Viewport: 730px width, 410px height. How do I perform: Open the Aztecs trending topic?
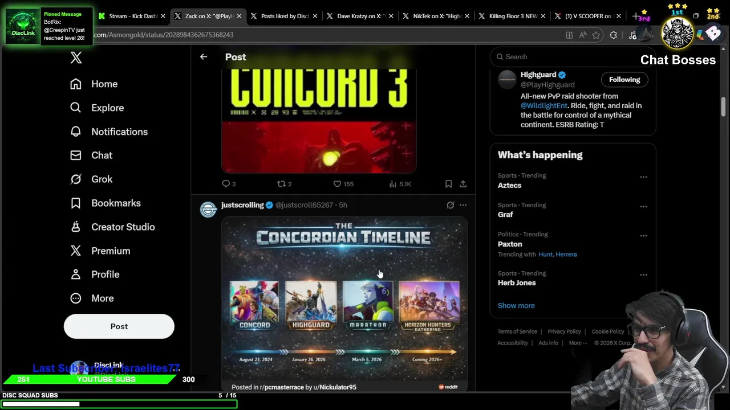coord(510,185)
